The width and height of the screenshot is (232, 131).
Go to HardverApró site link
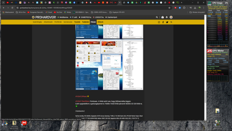click(x=111, y=17)
